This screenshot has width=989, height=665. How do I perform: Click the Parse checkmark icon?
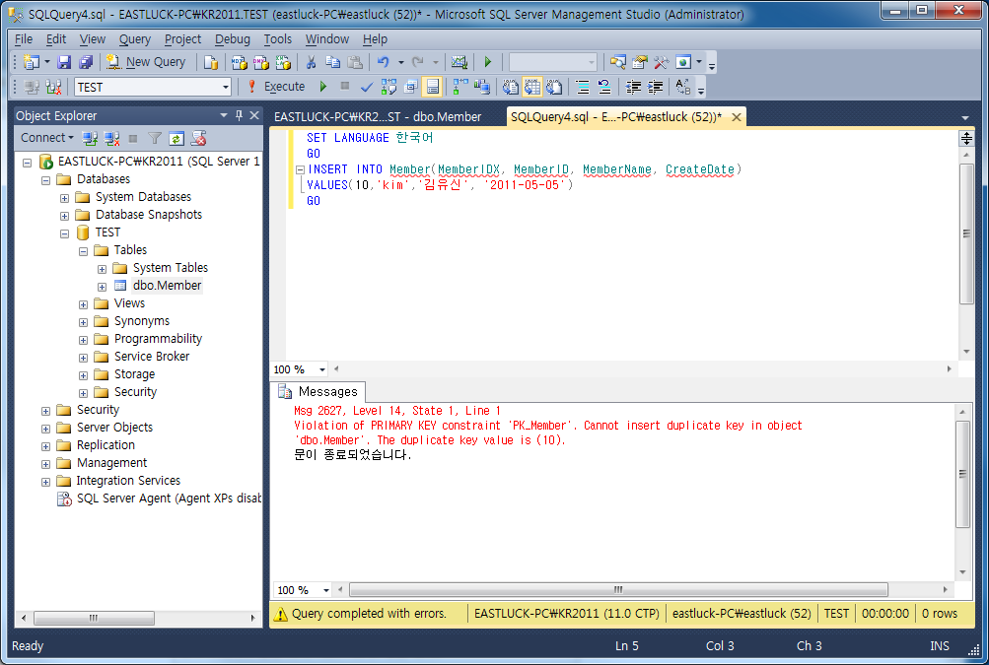367,87
